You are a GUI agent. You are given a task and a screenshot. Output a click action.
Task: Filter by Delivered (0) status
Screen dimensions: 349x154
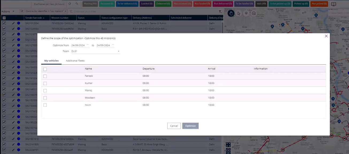(x=163, y=4)
